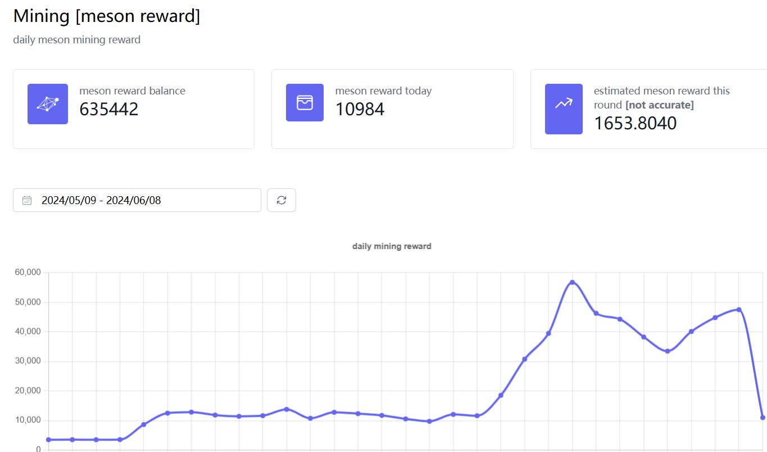Click the 'meson reward today' label
The height and width of the screenshot is (452, 767).
pos(383,91)
